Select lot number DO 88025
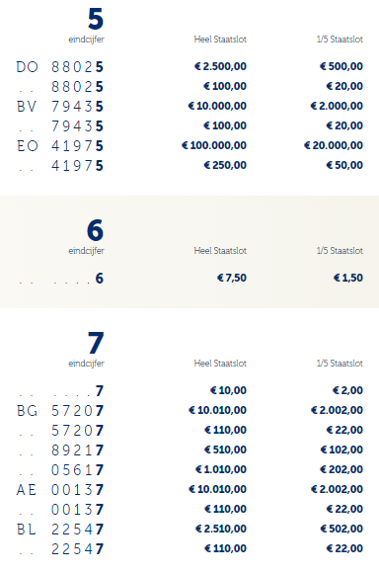Image resolution: width=379 pixels, height=573 pixels. (x=60, y=67)
